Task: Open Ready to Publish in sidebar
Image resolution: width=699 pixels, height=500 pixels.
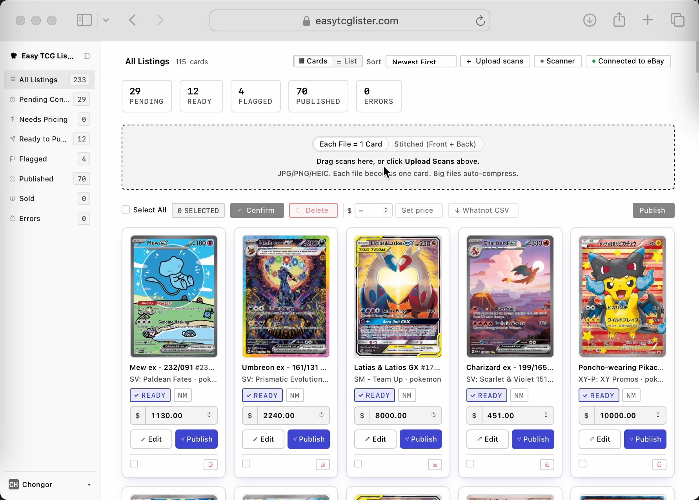Action: coord(50,139)
